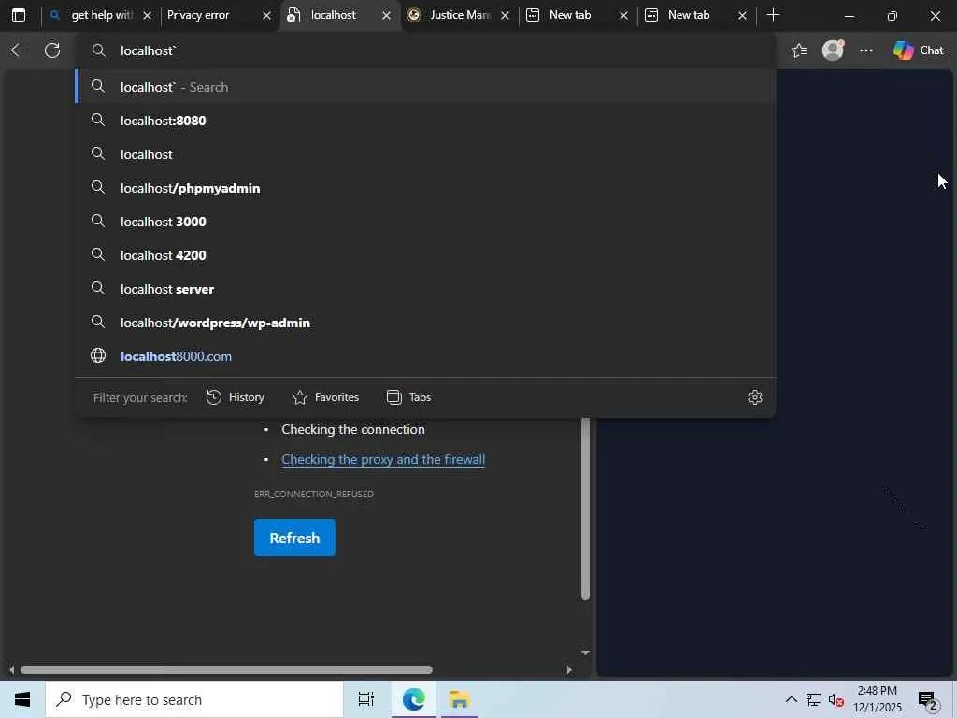This screenshot has width=957, height=718.
Task: Click the horizontal scrollbar thumb
Action: (x=226, y=669)
